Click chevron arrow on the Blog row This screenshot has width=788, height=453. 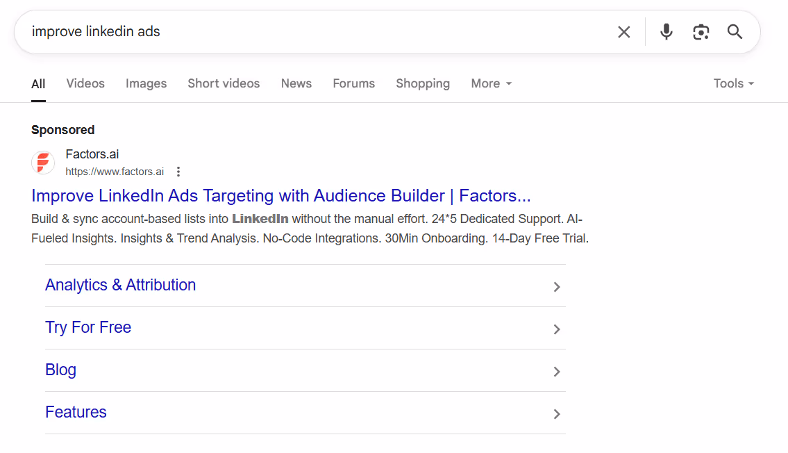tap(556, 372)
